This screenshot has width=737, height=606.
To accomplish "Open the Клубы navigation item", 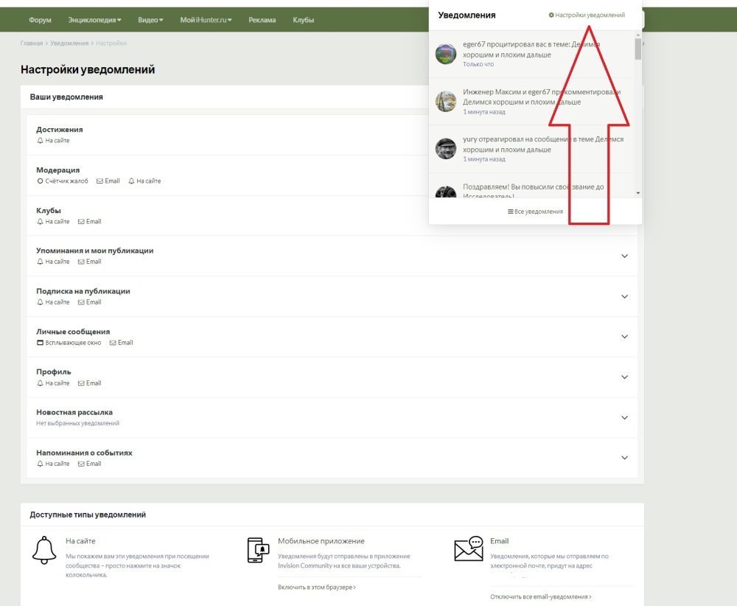I will point(303,20).
